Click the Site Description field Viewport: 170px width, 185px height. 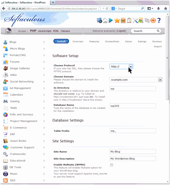click(x=133, y=158)
